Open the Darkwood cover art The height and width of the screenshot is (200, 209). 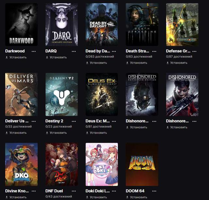click(x=21, y=25)
